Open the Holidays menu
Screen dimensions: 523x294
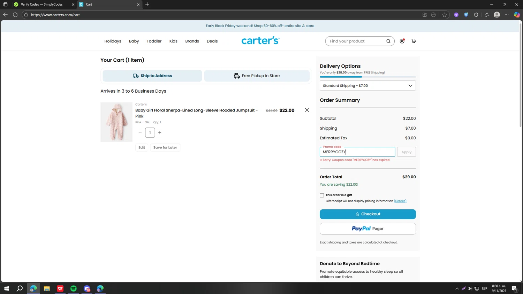(113, 41)
